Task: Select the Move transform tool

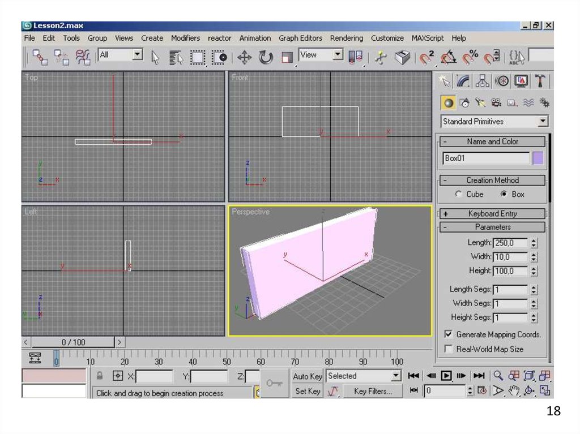Action: click(244, 57)
